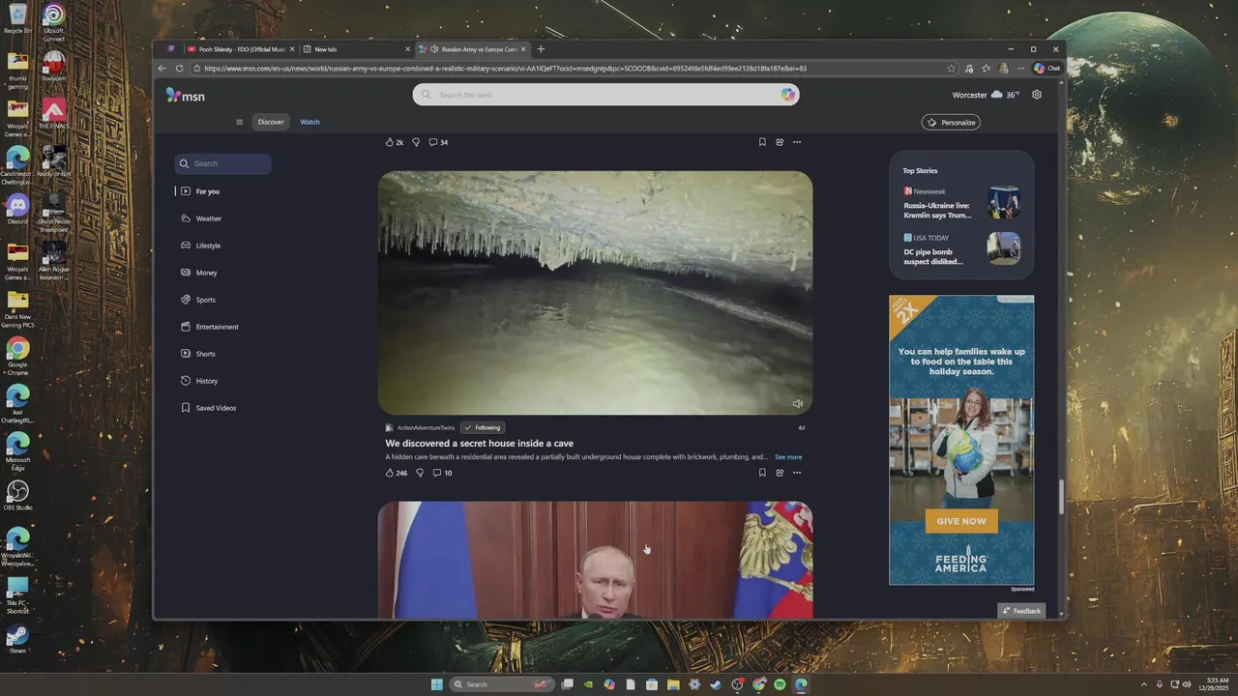The image size is (1238, 696).
Task: Open File Explorer from taskbar
Action: (673, 684)
